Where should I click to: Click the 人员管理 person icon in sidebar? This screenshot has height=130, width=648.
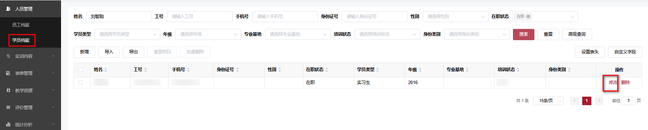[8, 9]
